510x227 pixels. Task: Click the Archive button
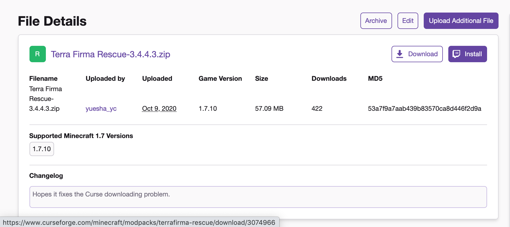(376, 21)
